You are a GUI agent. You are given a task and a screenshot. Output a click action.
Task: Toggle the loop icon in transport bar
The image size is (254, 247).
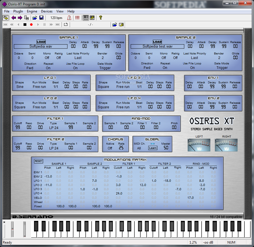[66, 25]
